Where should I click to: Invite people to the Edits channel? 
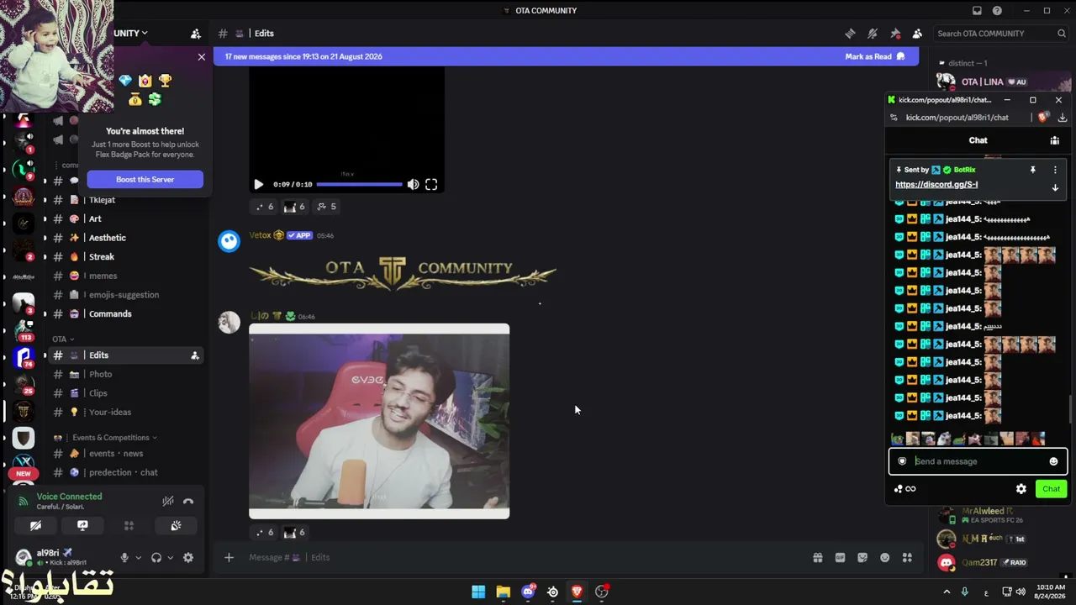[195, 355]
